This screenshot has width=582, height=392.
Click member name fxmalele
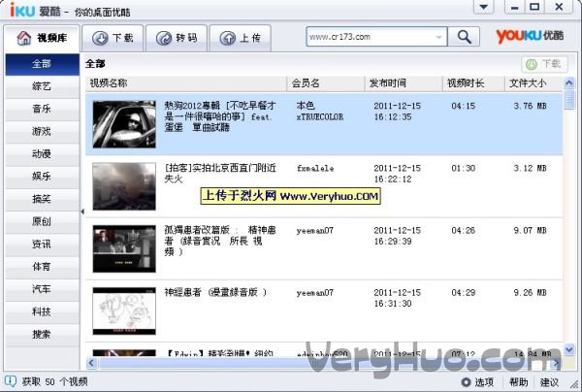pyautogui.click(x=315, y=169)
